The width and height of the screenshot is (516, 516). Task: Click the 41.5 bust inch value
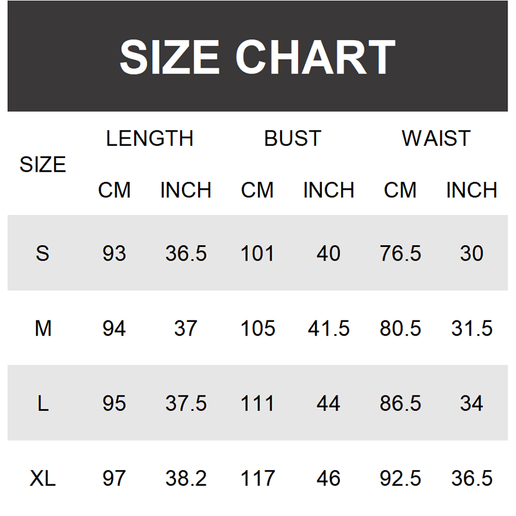coord(328,329)
